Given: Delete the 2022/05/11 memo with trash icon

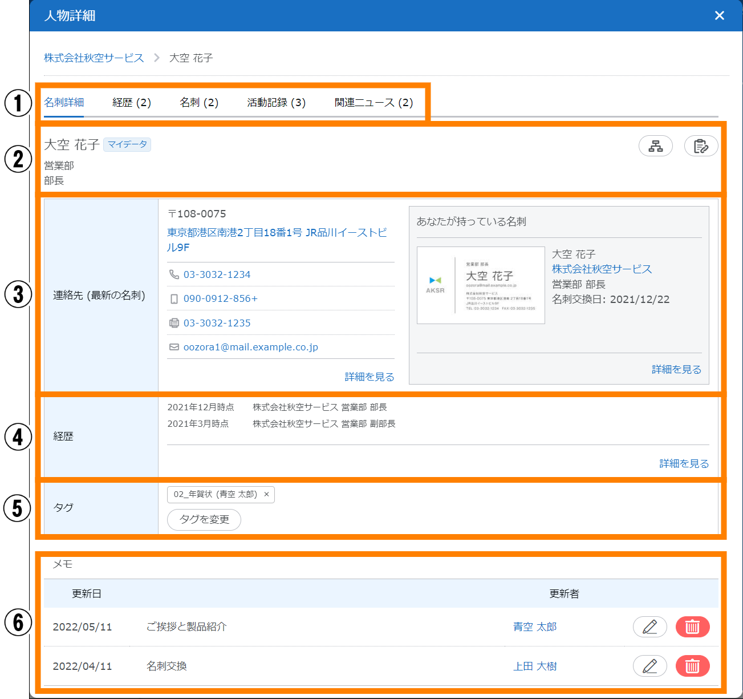Looking at the screenshot, I should click(692, 627).
